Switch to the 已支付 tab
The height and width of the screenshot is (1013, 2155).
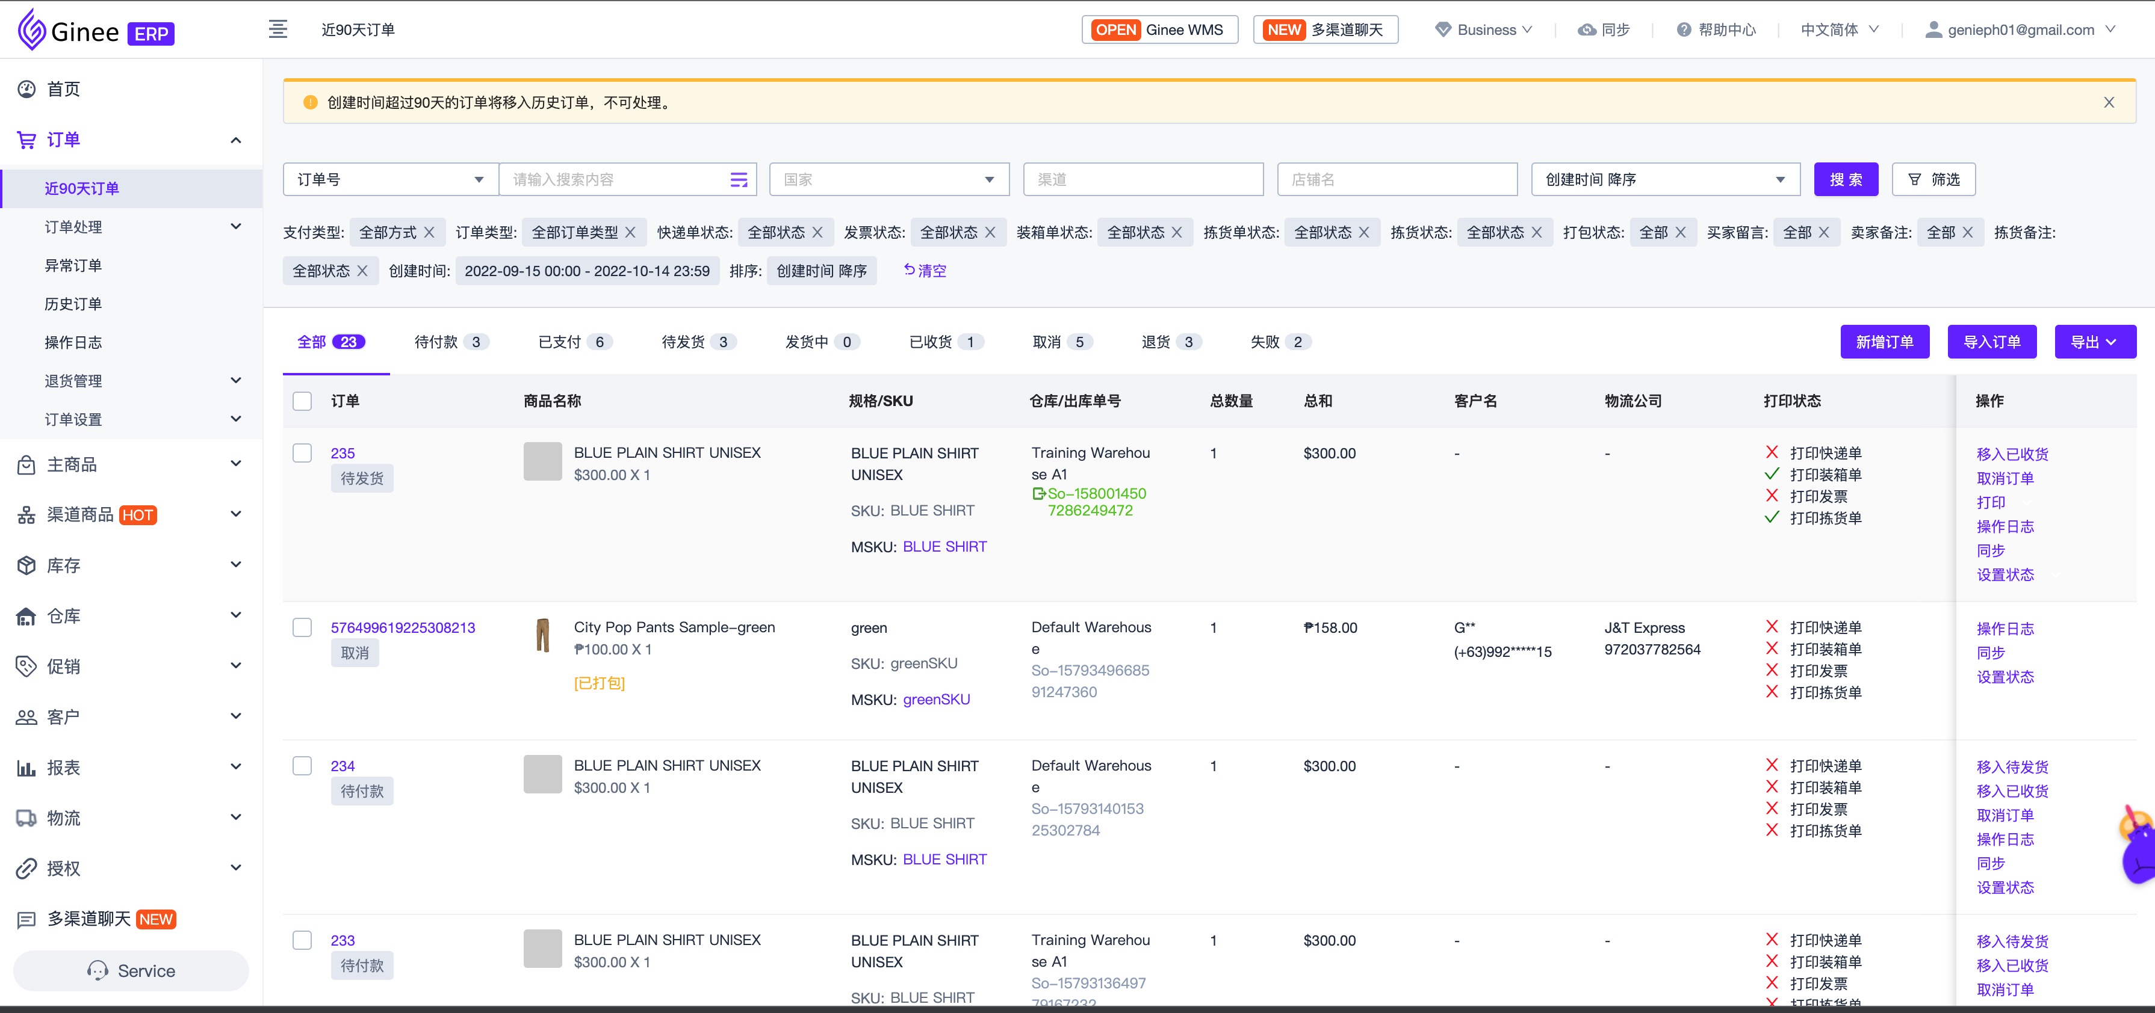pyautogui.click(x=575, y=342)
